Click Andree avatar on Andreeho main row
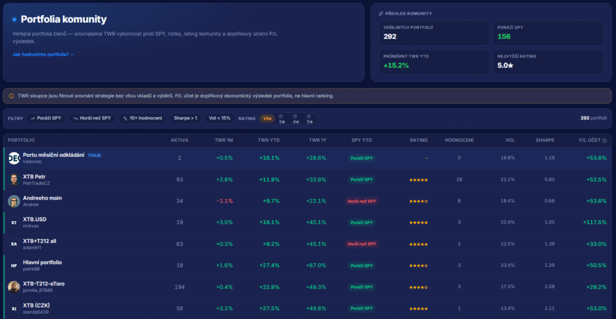This screenshot has width=616, height=319. 14,201
